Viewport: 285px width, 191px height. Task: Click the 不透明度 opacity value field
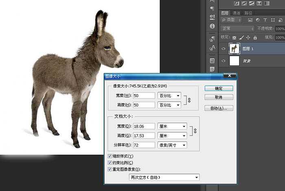pos(280,29)
